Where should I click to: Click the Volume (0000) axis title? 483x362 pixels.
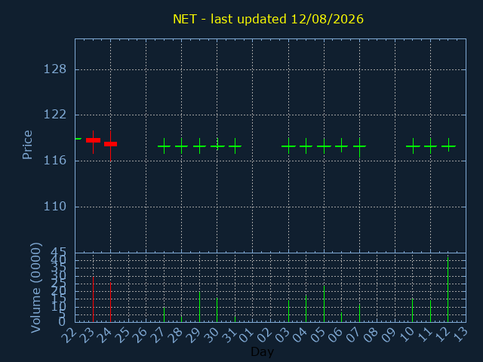point(35,288)
